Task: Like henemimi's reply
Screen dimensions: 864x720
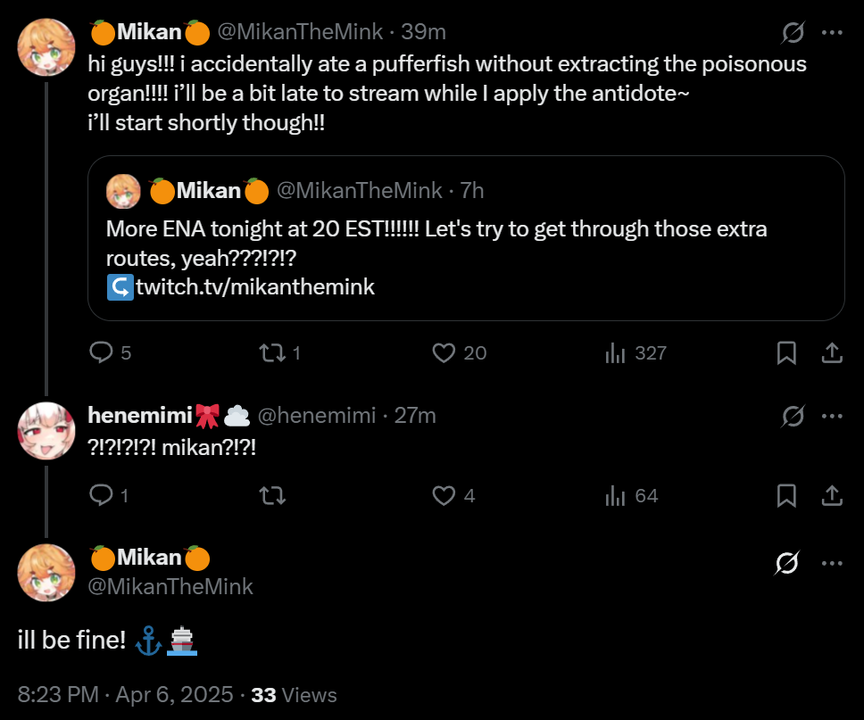Action: click(444, 495)
